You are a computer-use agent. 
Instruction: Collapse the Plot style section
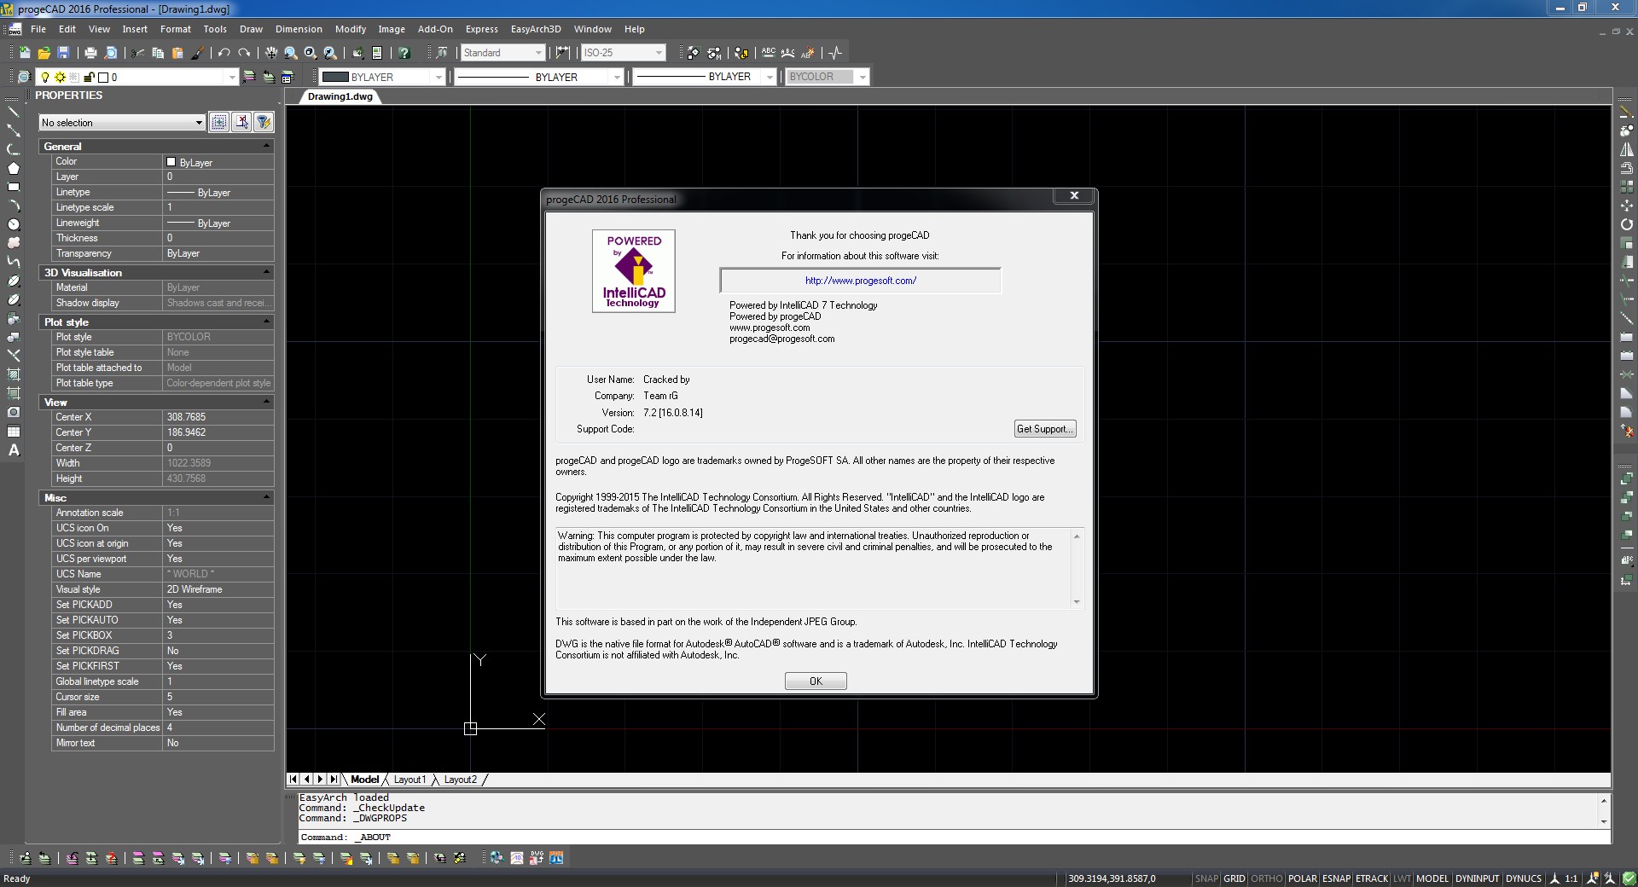[x=266, y=322]
